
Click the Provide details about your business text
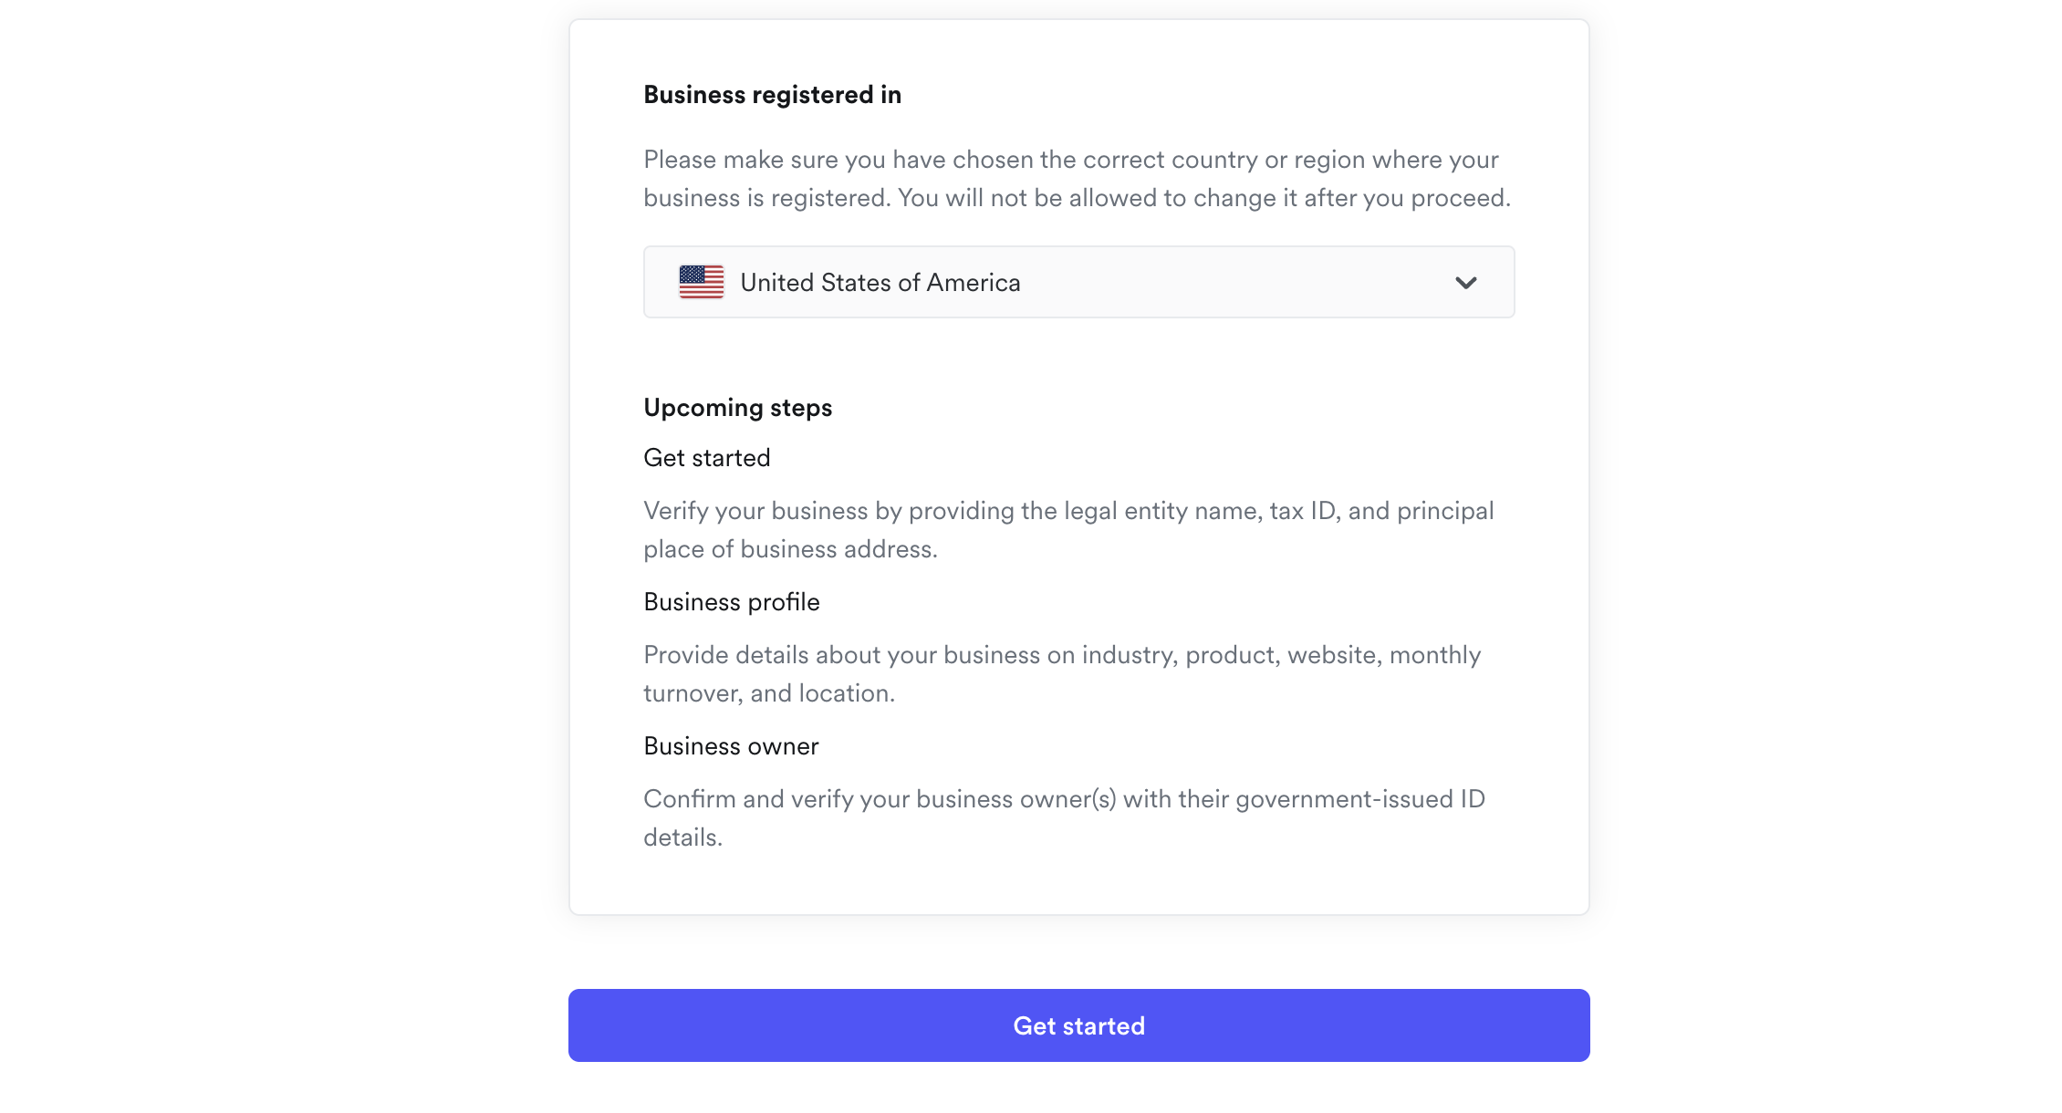1061,655
